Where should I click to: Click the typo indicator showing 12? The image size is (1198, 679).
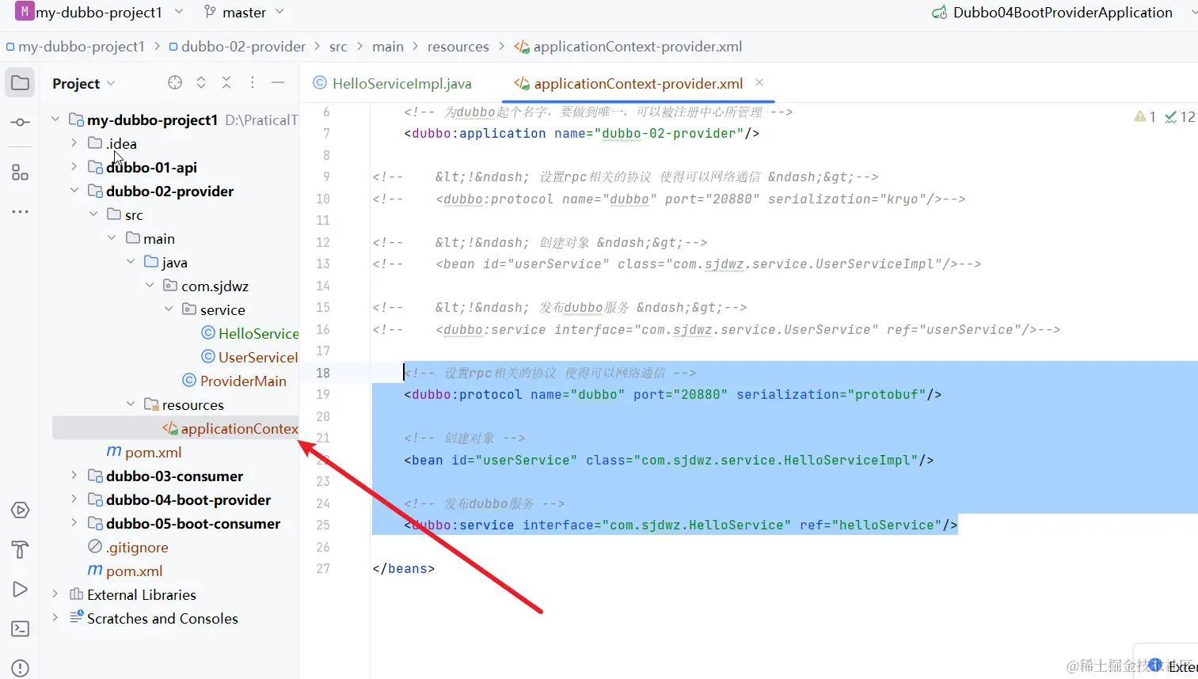1180,117
